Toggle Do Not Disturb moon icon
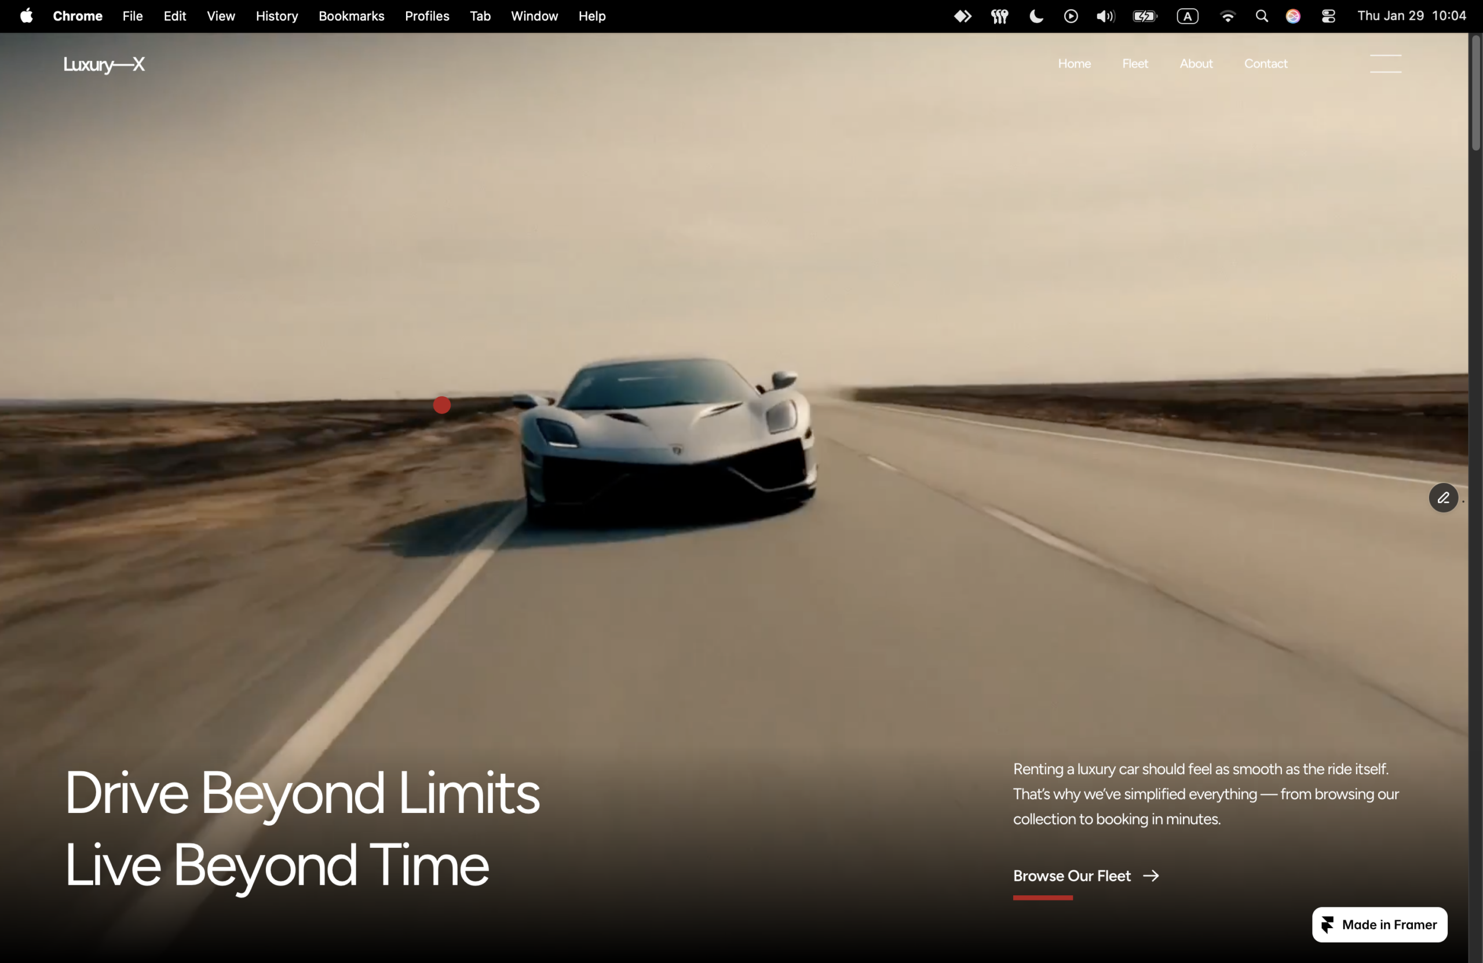Image resolution: width=1483 pixels, height=963 pixels. coord(1036,16)
